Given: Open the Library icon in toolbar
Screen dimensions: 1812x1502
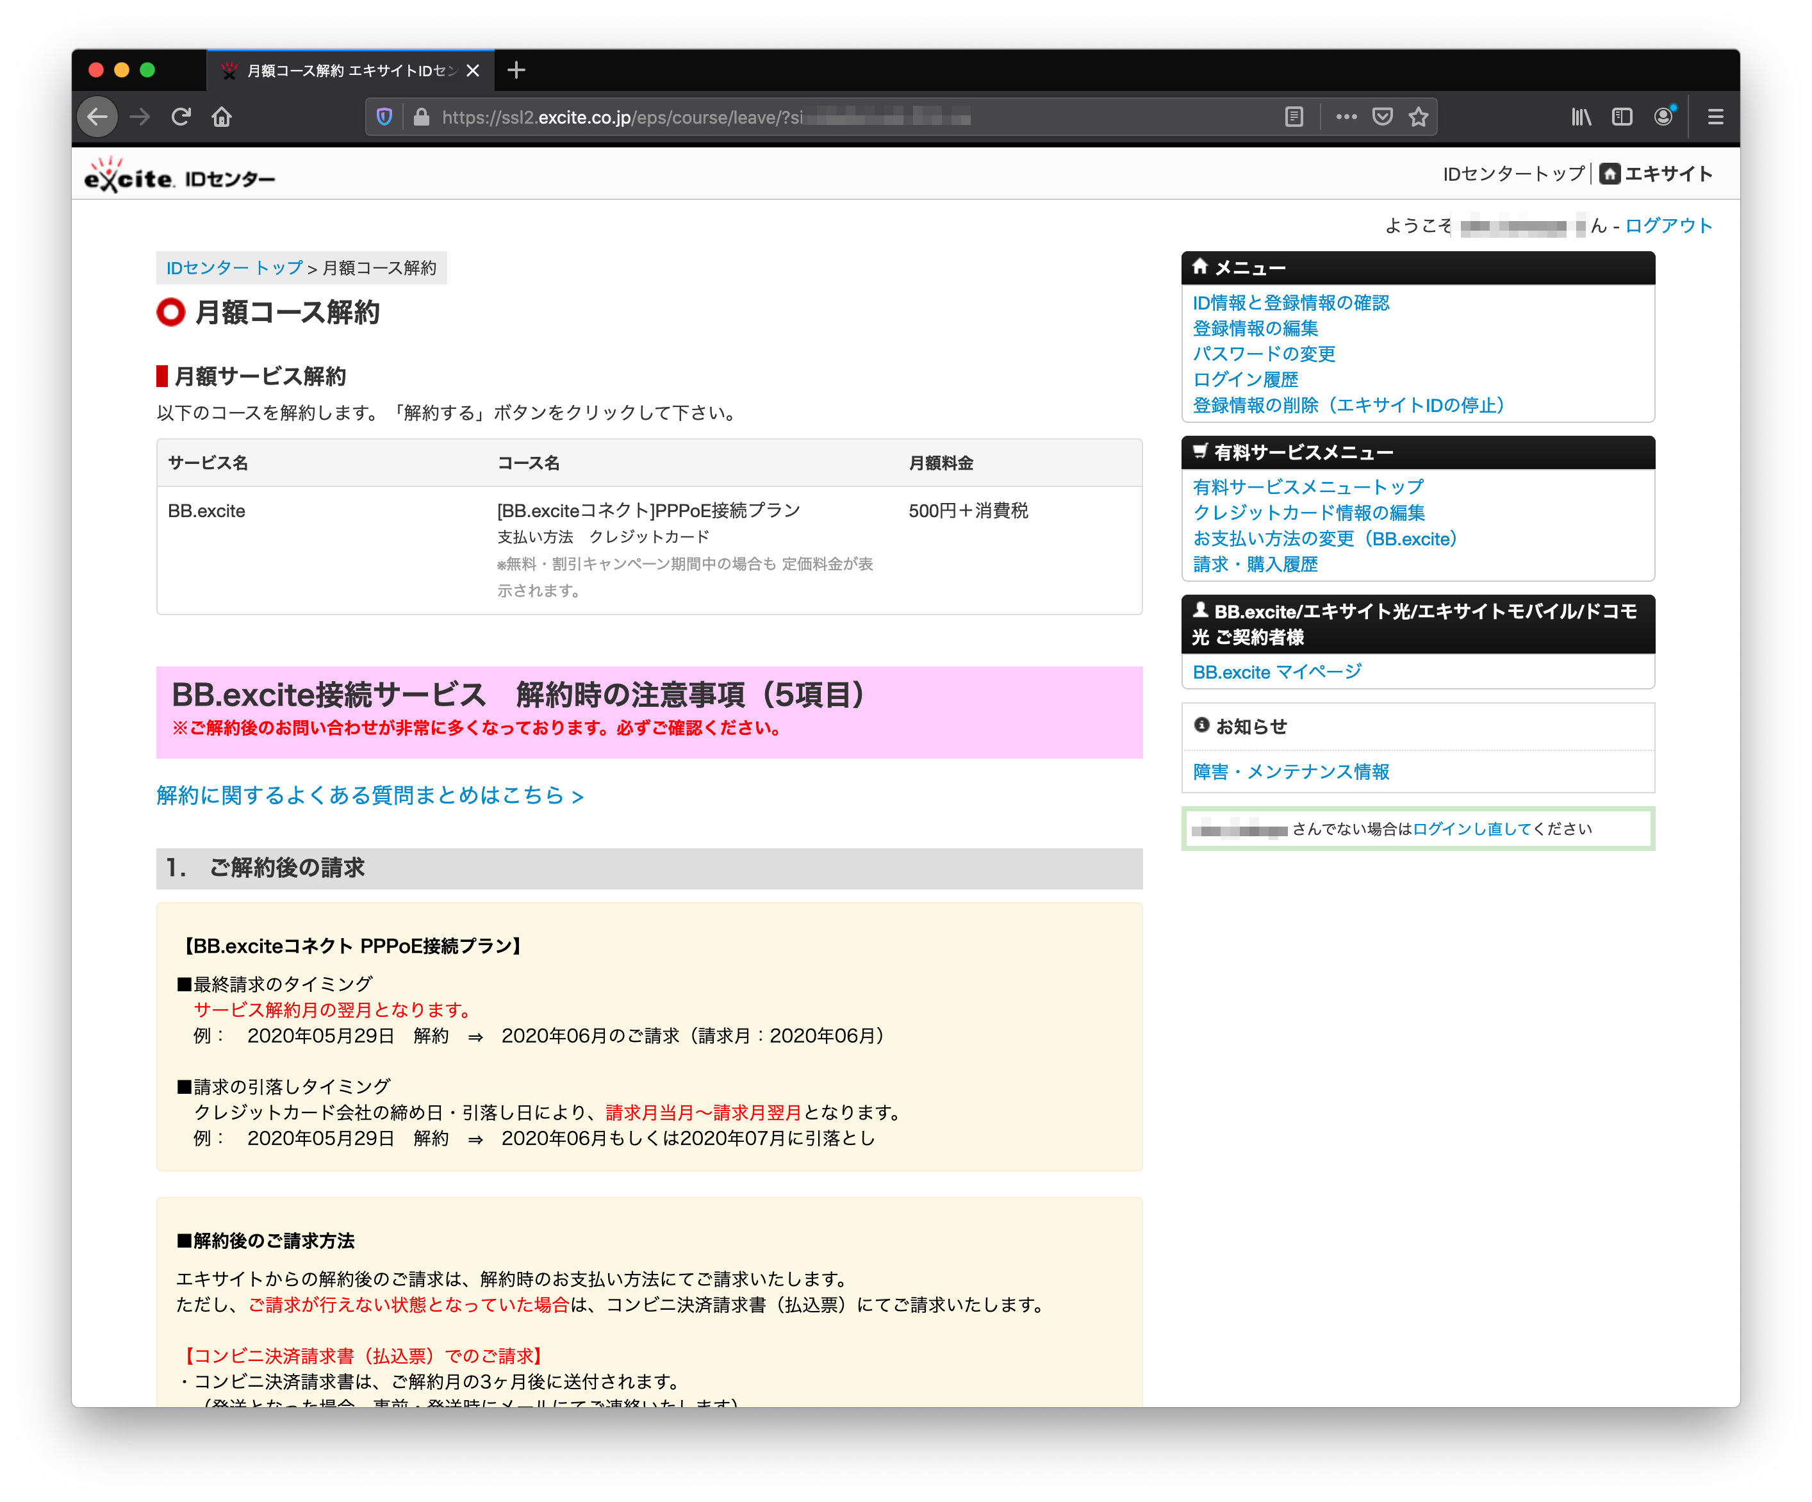Looking at the screenshot, I should pos(1581,117).
